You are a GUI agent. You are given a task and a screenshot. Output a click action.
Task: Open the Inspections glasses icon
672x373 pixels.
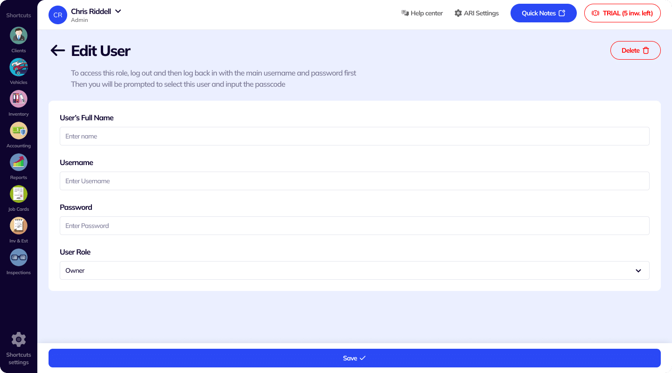[19, 258]
